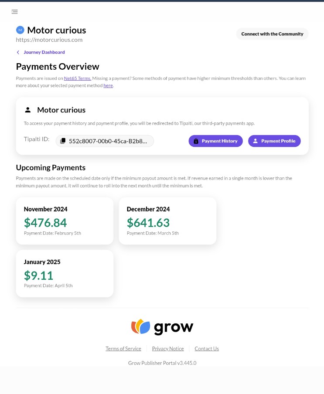The width and height of the screenshot is (324, 394).
Task: Select the November 2024 payment card
Action: coord(65,221)
